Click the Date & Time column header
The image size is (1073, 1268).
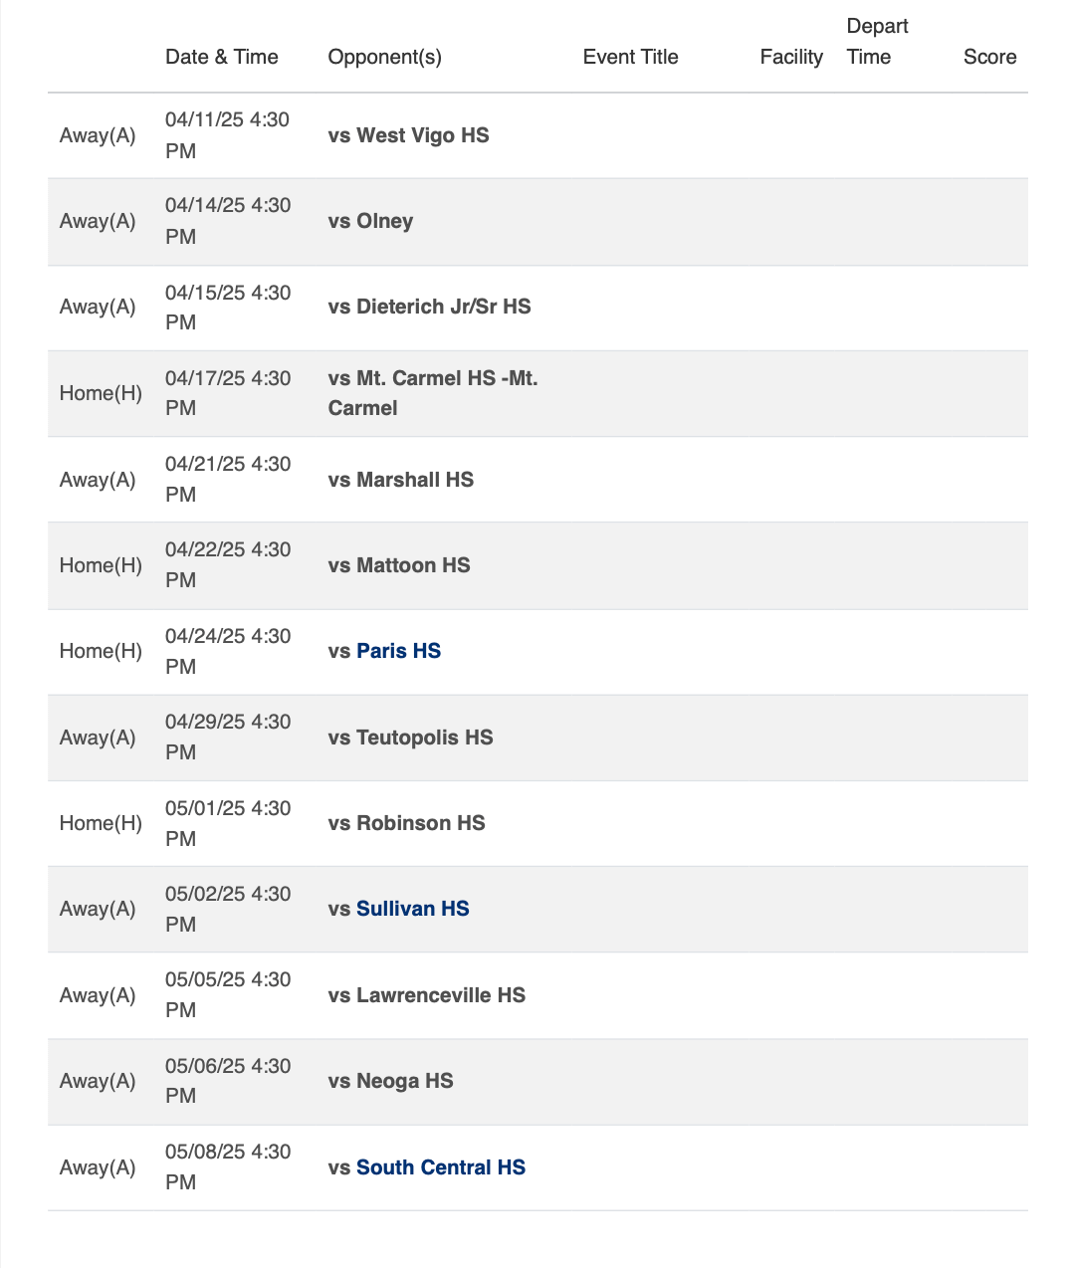pyautogui.click(x=222, y=57)
